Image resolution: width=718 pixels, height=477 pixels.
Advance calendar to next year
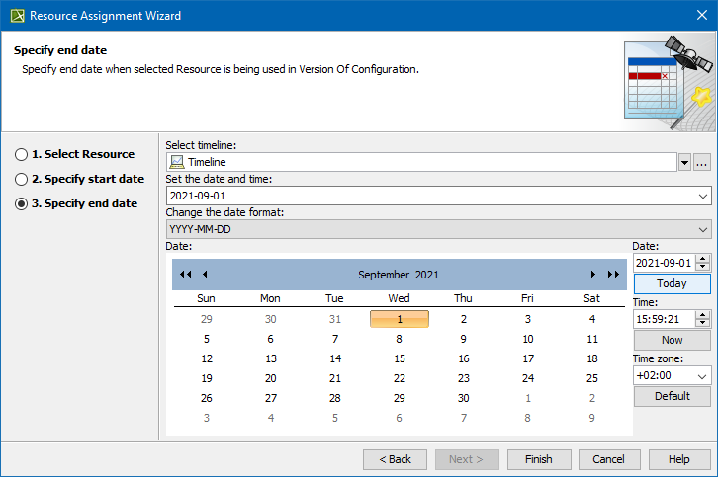point(613,275)
